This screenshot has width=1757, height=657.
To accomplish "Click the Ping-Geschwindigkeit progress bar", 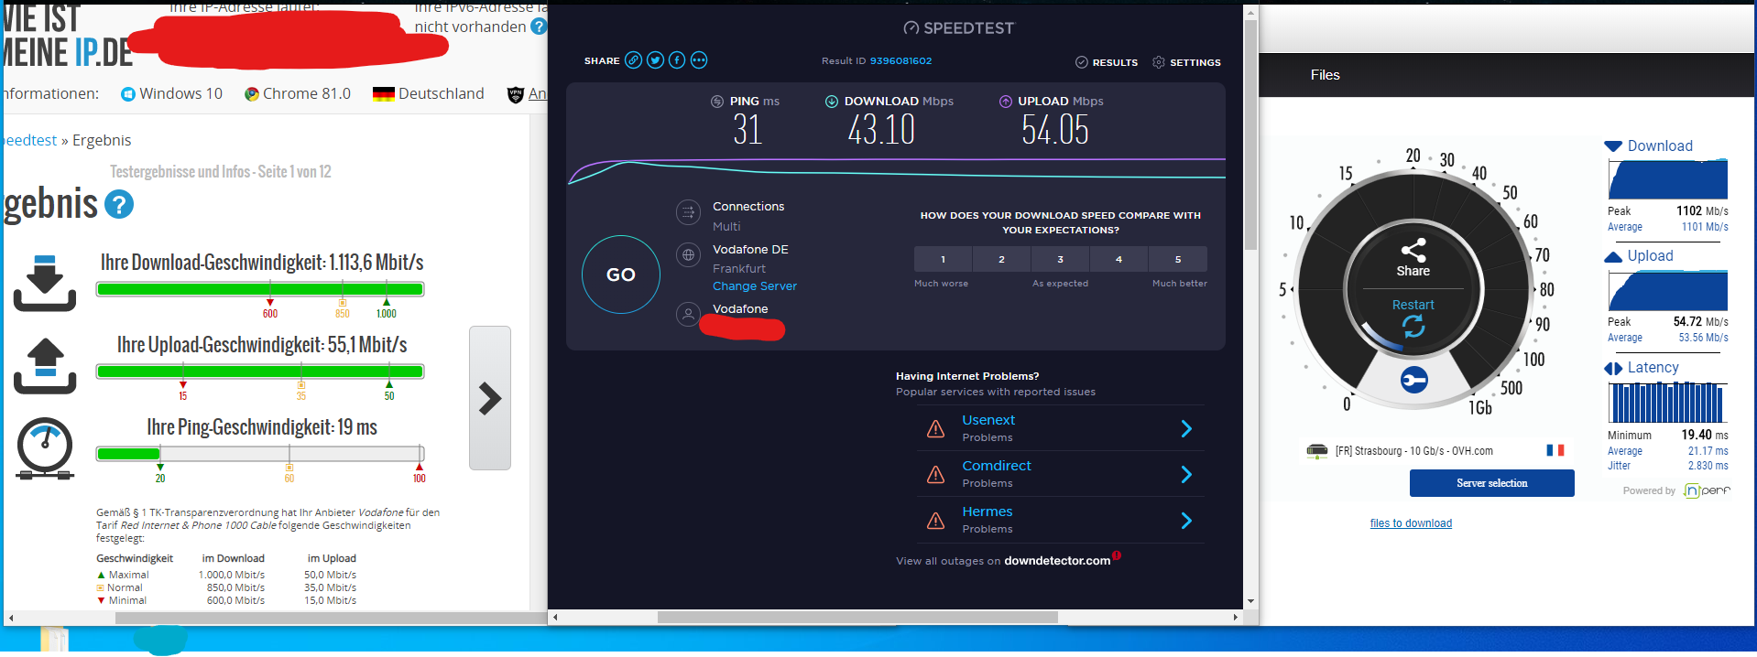I will pos(260,454).
